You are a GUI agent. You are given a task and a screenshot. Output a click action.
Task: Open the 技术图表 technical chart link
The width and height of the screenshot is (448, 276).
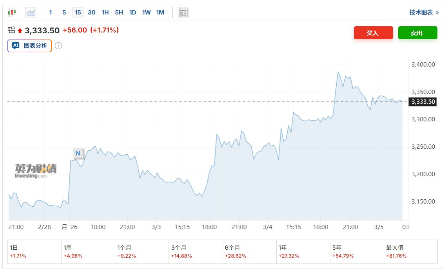click(x=424, y=13)
